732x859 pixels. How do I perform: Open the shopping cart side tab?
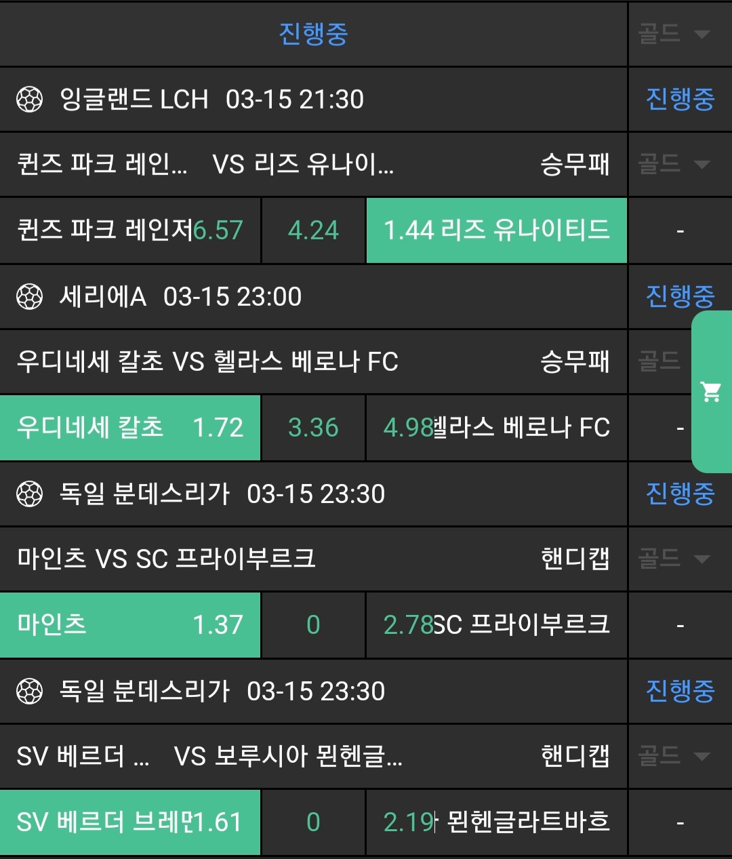click(x=712, y=392)
